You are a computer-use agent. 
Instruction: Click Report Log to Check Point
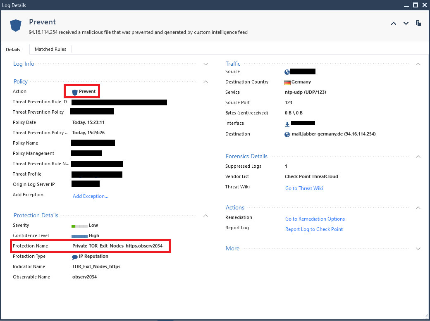314,229
